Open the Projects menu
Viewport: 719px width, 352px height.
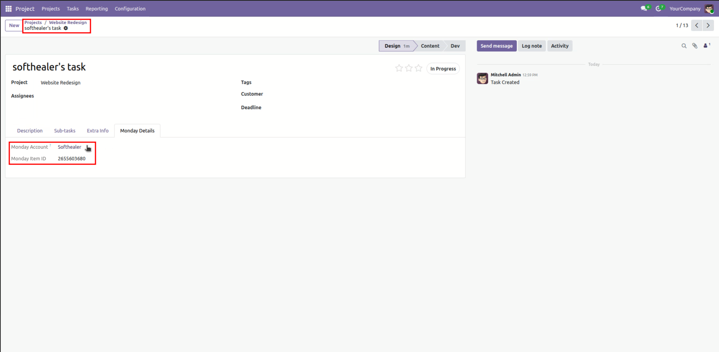(51, 9)
